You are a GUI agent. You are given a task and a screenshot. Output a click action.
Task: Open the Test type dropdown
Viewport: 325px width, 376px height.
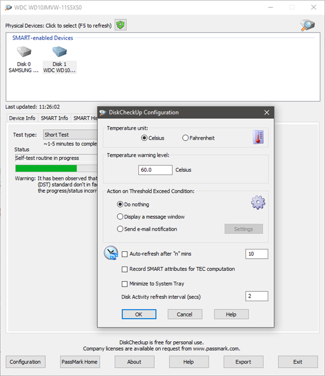(70, 135)
